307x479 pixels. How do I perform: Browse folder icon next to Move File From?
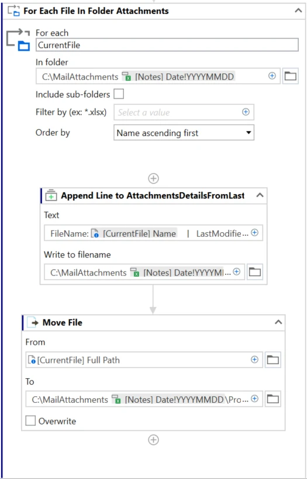[273, 360]
